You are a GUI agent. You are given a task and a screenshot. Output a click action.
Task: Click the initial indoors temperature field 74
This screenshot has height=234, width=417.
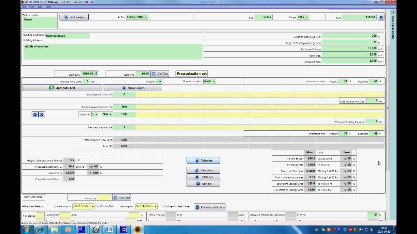pyautogui.click(x=344, y=82)
